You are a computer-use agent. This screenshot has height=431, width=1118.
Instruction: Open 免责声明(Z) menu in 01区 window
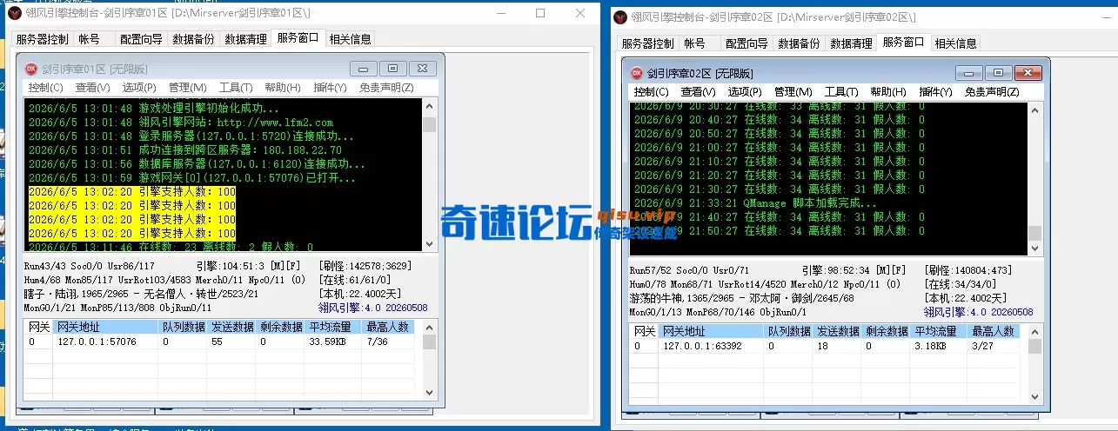pyautogui.click(x=385, y=88)
